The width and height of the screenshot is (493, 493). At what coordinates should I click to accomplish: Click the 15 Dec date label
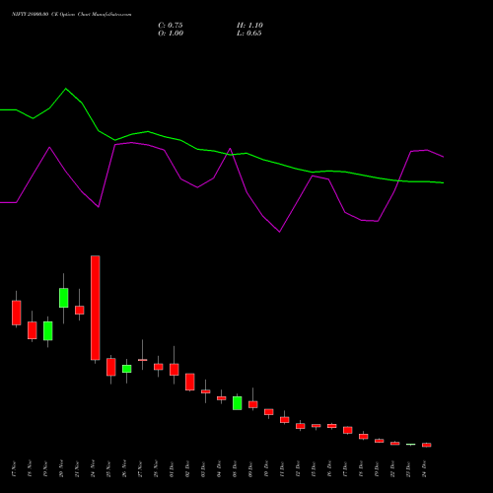click(x=314, y=469)
